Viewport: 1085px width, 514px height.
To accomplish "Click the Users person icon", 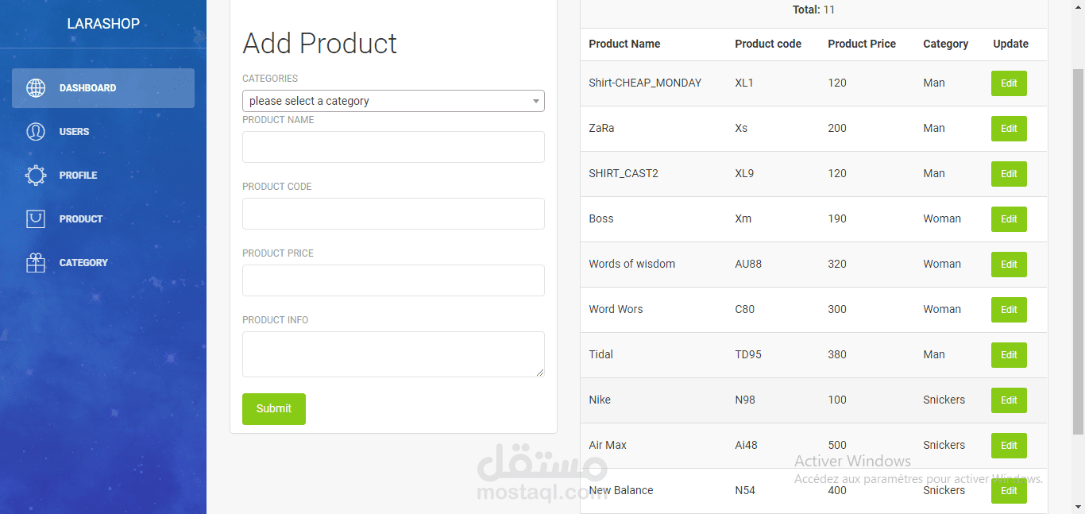I will click(36, 132).
